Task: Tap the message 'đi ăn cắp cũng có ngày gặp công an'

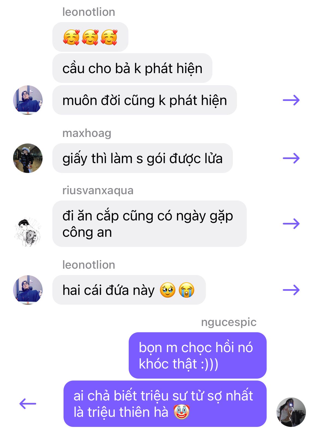Action: (x=149, y=224)
